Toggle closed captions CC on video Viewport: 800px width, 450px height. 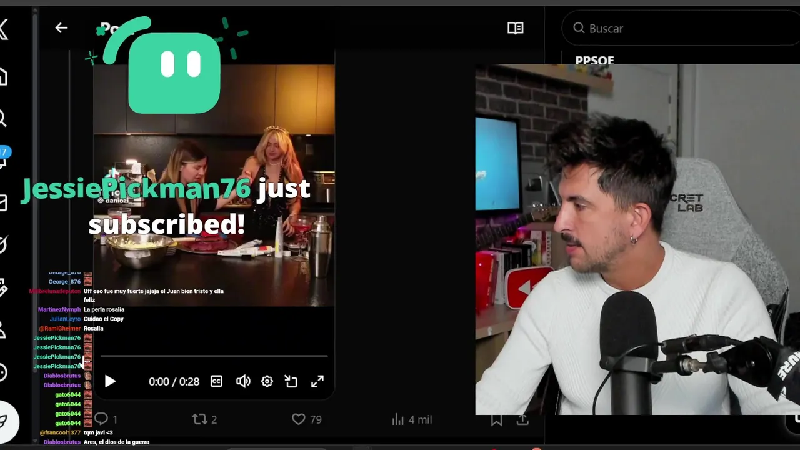pos(216,381)
